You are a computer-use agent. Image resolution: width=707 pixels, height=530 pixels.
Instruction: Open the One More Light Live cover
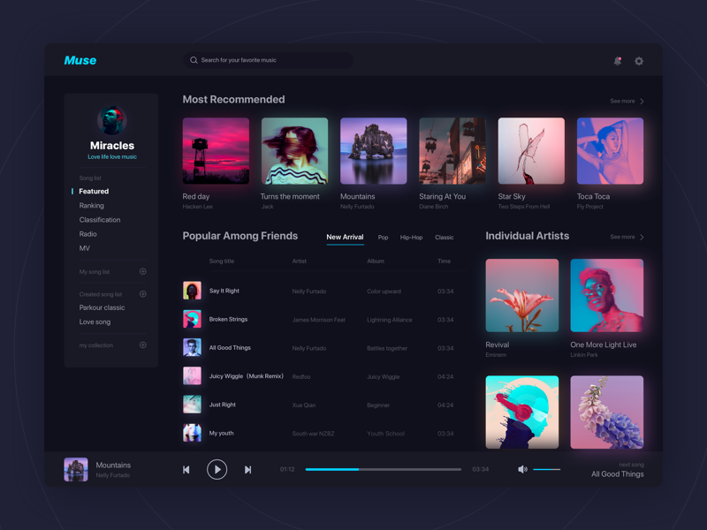pos(607,295)
